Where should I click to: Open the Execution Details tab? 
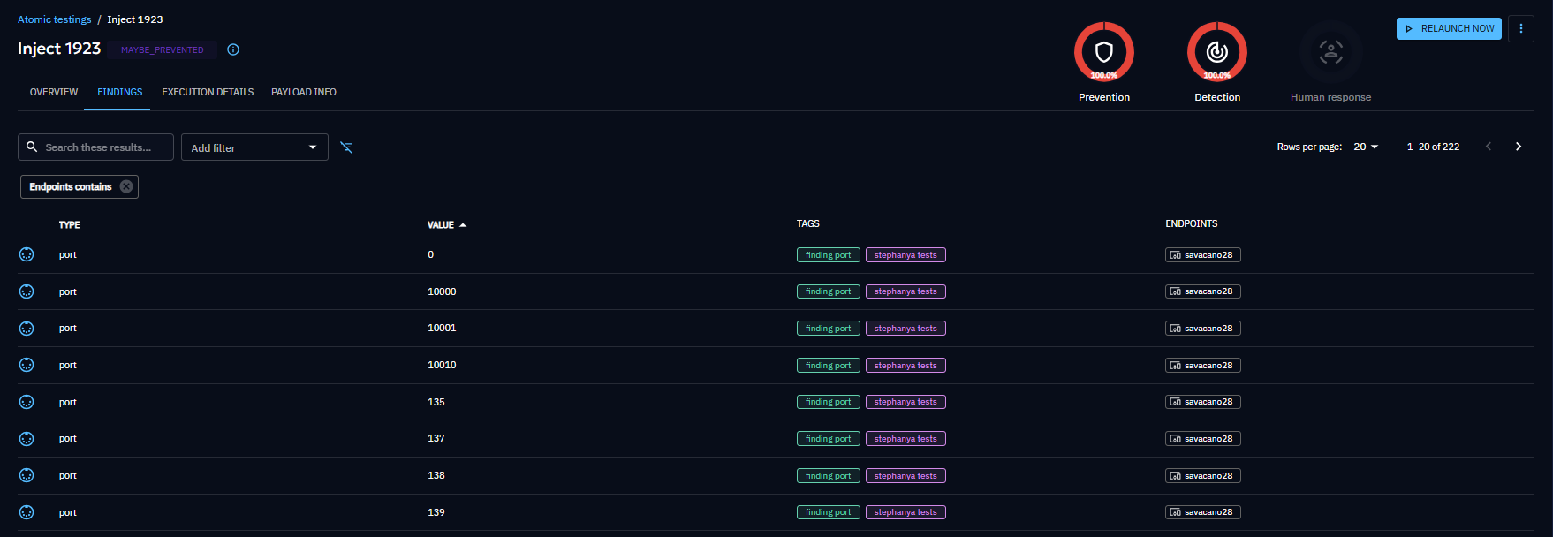[x=208, y=92]
